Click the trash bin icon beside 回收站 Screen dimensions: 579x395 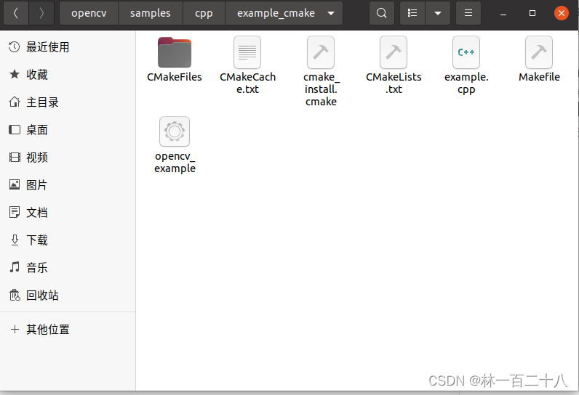(x=15, y=295)
